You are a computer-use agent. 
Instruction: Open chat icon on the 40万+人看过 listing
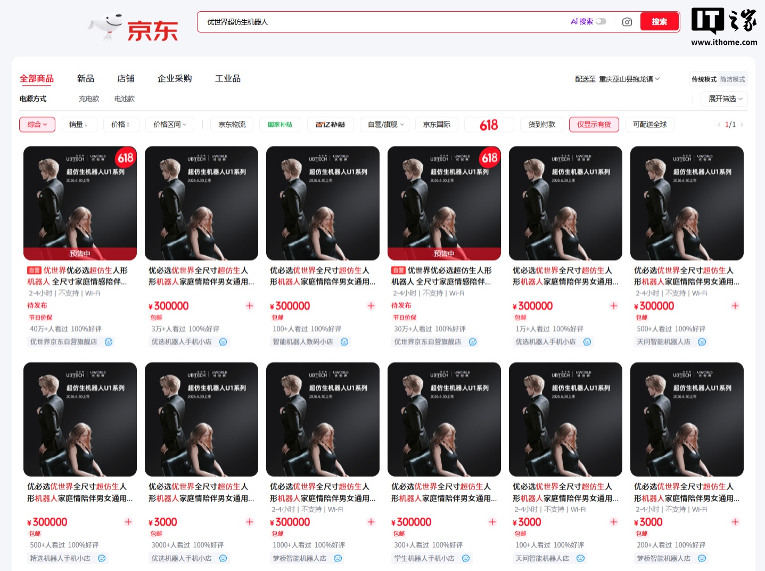[x=109, y=342]
